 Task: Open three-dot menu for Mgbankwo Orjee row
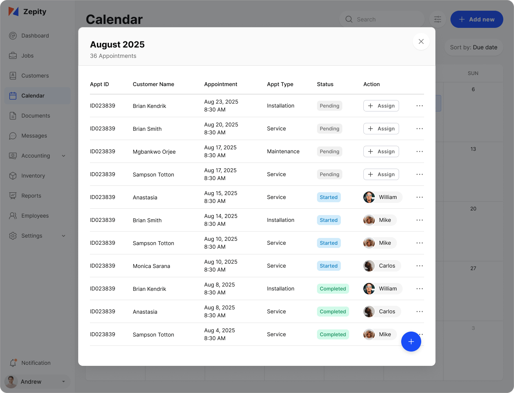[419, 151]
